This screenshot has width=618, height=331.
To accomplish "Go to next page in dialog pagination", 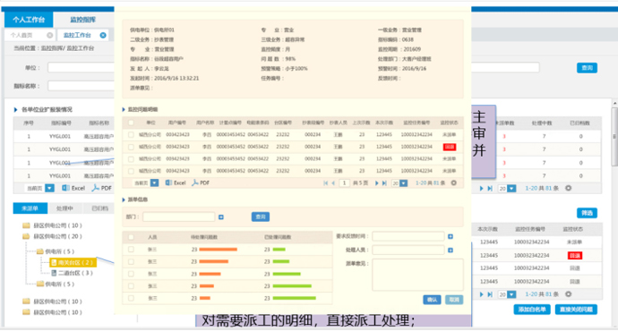I will coord(377,183).
